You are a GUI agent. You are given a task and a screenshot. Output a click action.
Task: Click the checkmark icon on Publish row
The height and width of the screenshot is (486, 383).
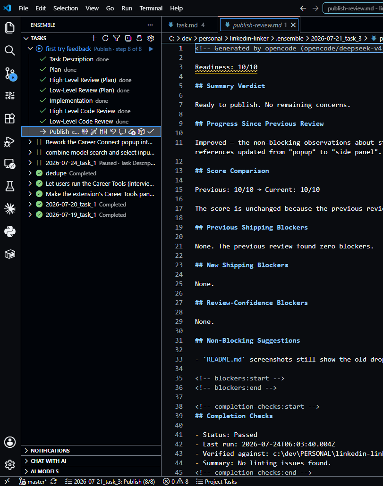coord(151,132)
